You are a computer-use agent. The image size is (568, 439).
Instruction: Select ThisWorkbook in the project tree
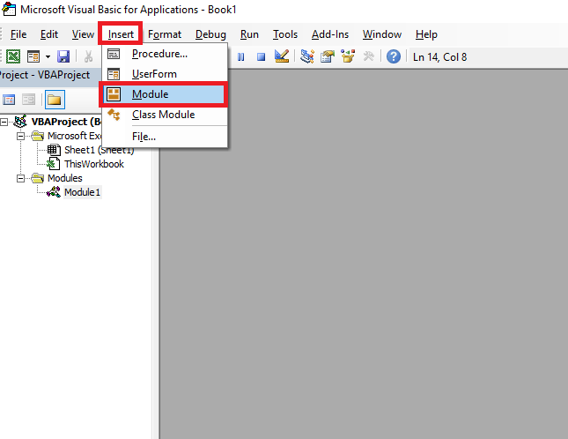pyautogui.click(x=94, y=164)
